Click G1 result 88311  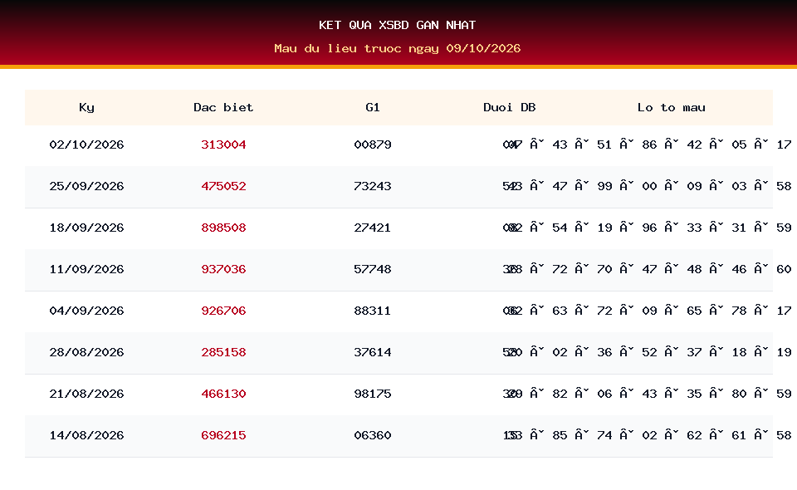373,311
